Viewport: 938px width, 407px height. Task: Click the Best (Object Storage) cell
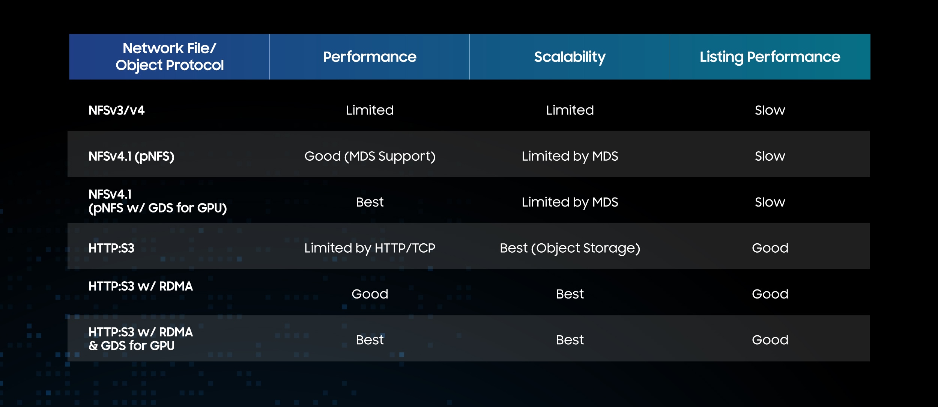pyautogui.click(x=570, y=249)
